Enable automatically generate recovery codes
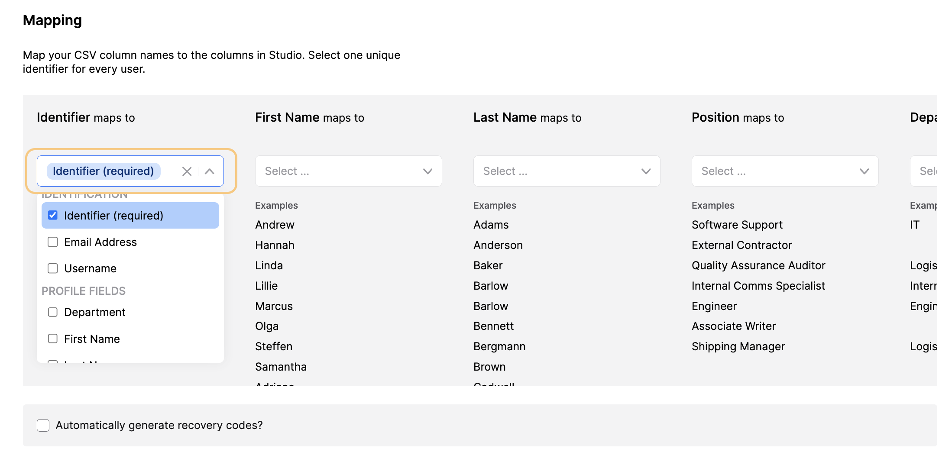This screenshot has width=952, height=452. click(43, 425)
